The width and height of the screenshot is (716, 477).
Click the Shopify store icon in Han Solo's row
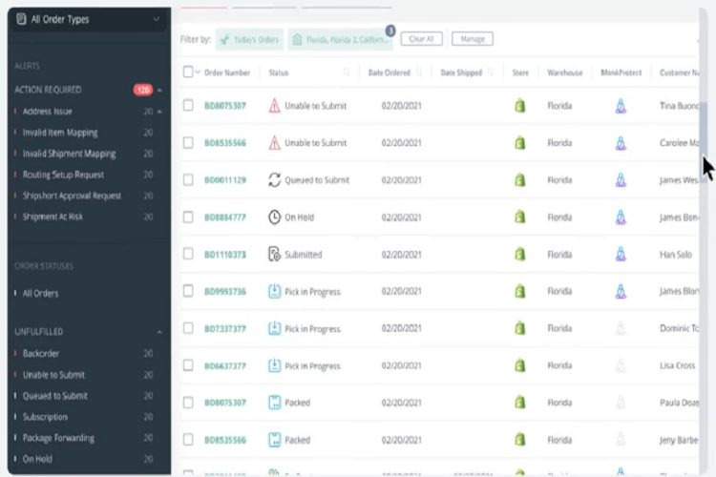(519, 255)
